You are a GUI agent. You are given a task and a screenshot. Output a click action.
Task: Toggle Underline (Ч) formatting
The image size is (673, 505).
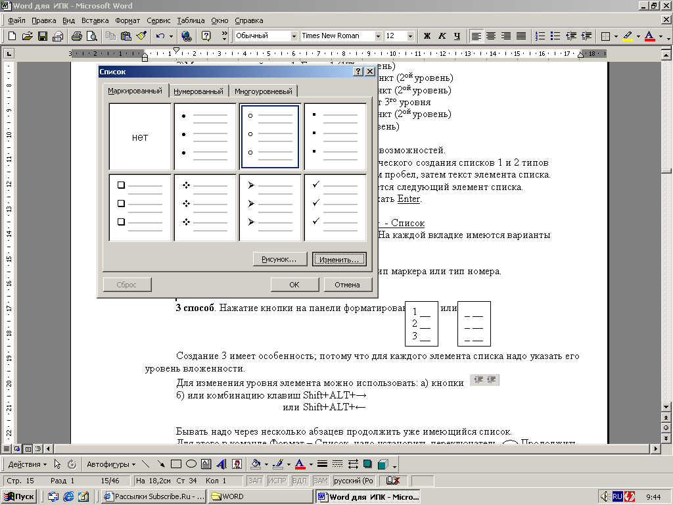pos(457,36)
